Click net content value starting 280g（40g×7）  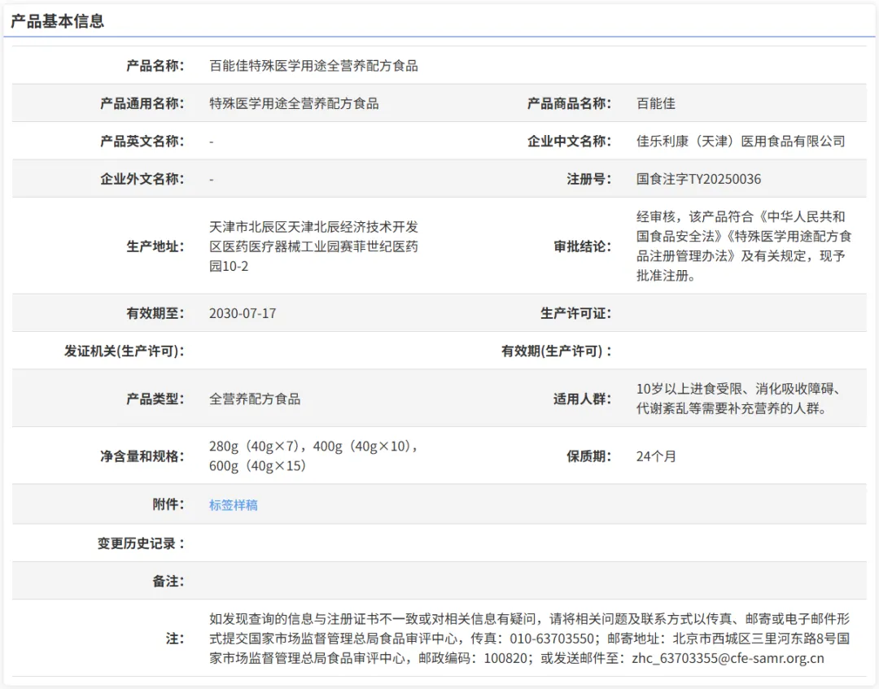(x=313, y=456)
